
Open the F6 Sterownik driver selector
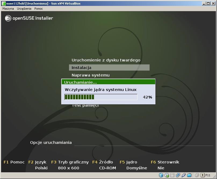tap(165, 162)
